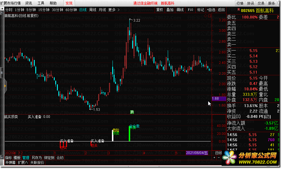Click the 2021/06/04/五 date marker

(x=197, y=153)
